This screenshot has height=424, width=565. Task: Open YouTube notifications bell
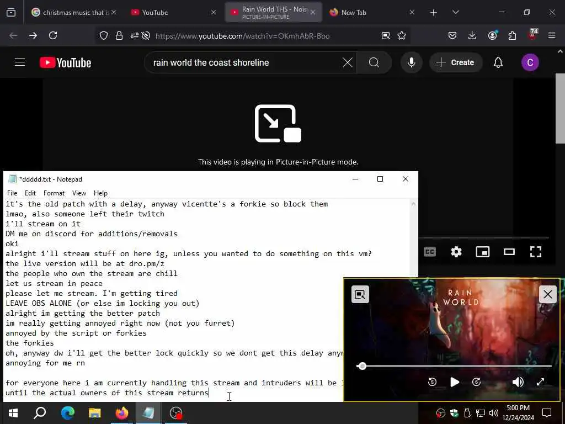pos(498,63)
